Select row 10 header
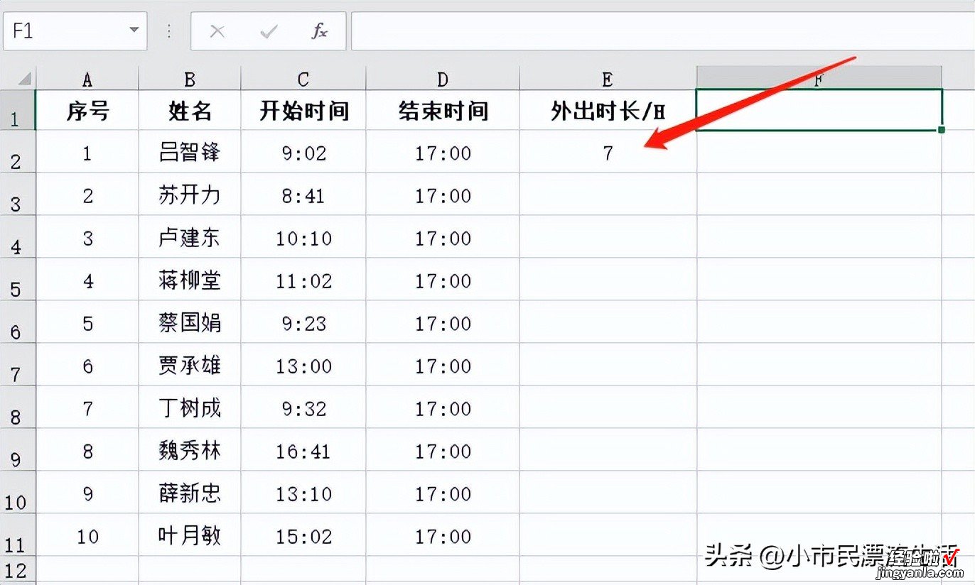Image resolution: width=975 pixels, height=585 pixels. (17, 493)
